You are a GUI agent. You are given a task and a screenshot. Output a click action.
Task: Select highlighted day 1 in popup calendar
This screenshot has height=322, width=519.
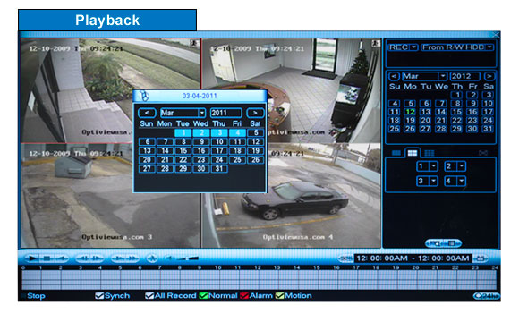pyautogui.click(x=183, y=133)
